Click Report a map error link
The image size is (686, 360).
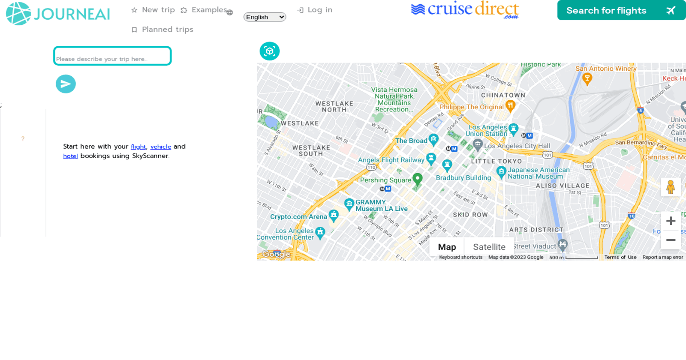tap(662, 258)
